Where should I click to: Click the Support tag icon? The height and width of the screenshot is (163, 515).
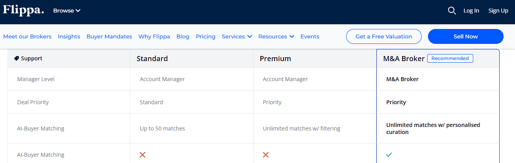click(x=17, y=58)
